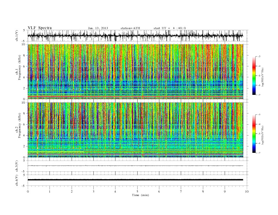This screenshot has height=215, width=278.
Task: Click time axis tick label '10'
Action: click(x=247, y=191)
